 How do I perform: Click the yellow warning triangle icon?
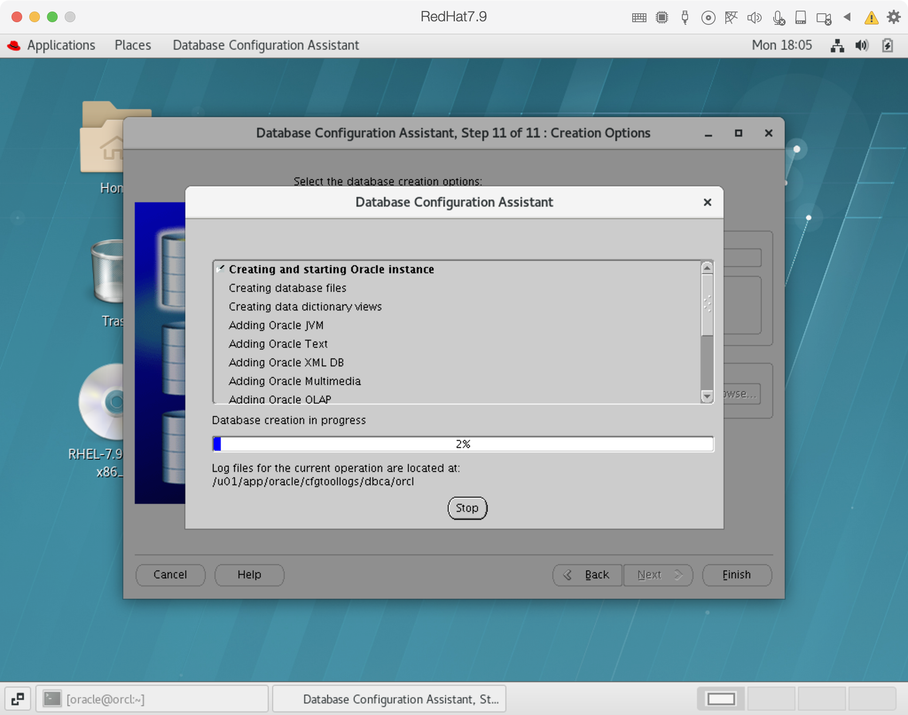[871, 18]
